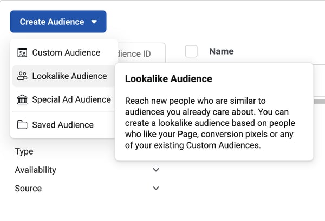
Task: Select Saved Audience in the dropdown menu
Action: pos(63,125)
